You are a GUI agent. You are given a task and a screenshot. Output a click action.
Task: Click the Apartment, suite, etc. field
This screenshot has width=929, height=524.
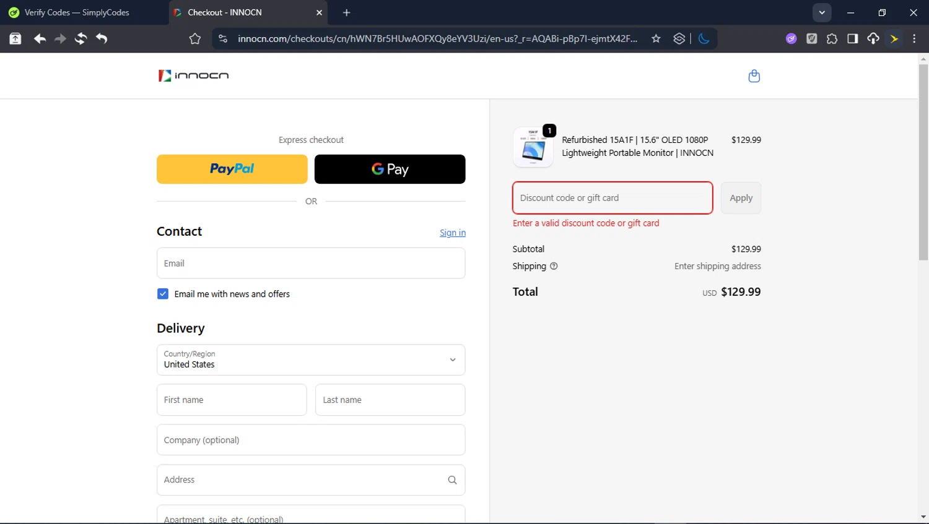point(311,515)
